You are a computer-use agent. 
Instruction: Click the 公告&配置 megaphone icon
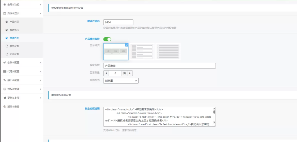[5, 62]
